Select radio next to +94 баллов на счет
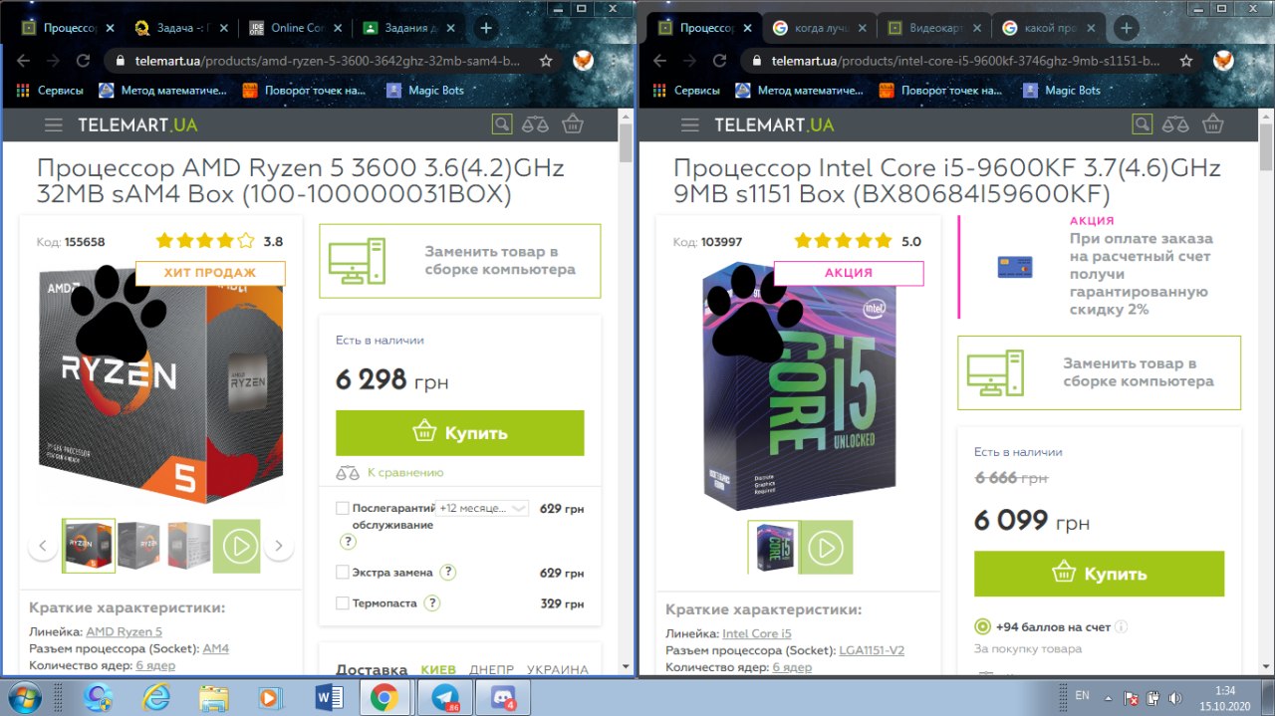Viewport: 1275px width, 716px height. tap(982, 627)
